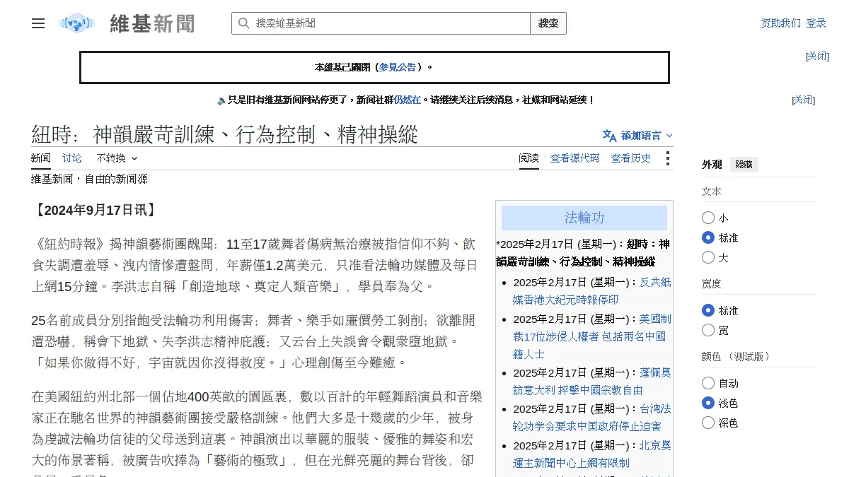Click the search magnifier icon
This screenshot has height=477, width=849.
[x=243, y=23]
